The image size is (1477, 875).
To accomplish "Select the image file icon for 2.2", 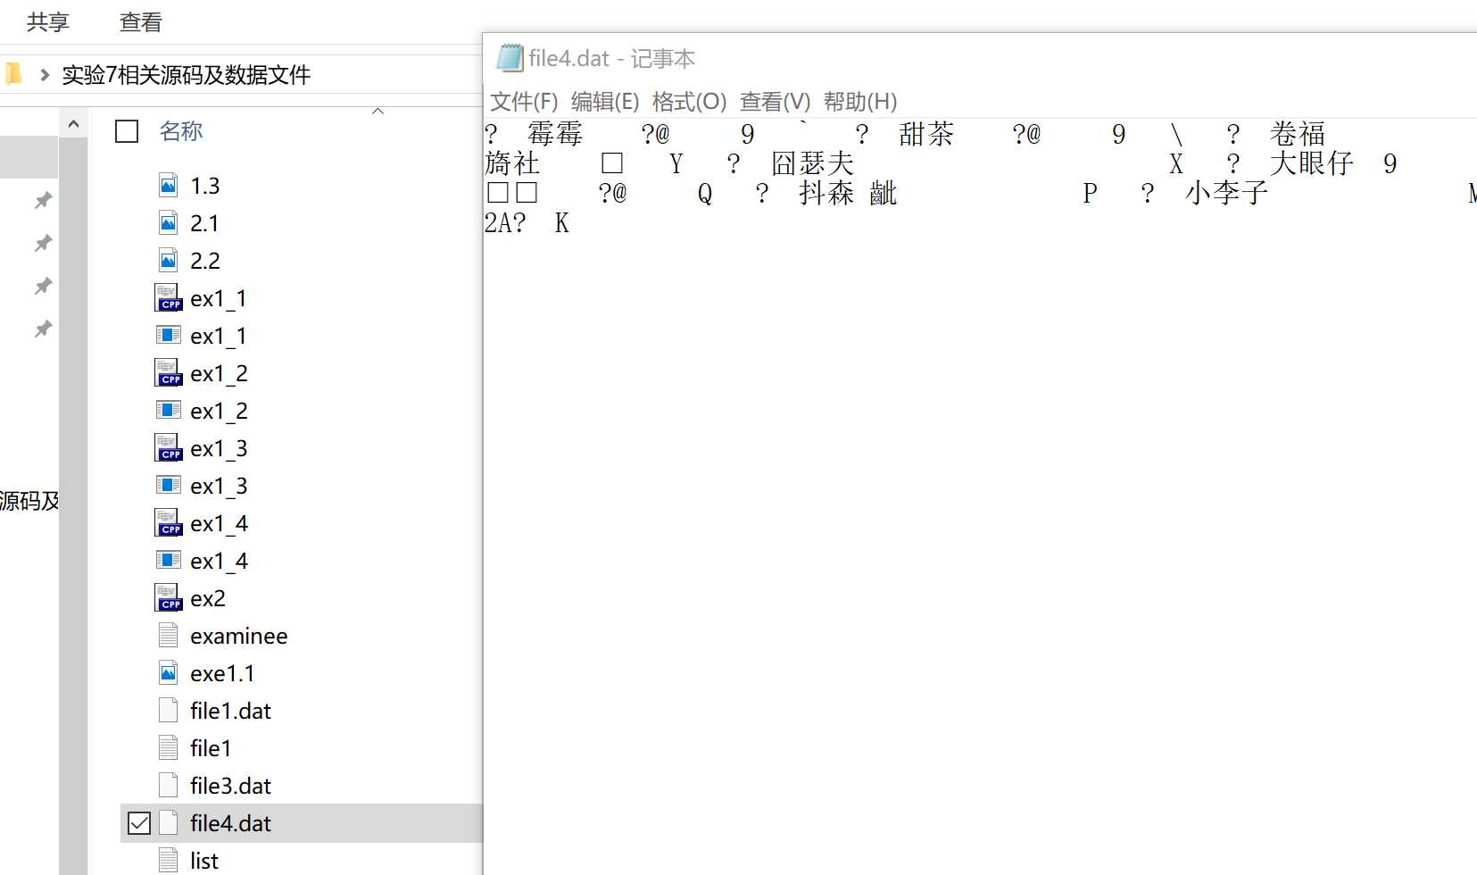I will click(169, 261).
